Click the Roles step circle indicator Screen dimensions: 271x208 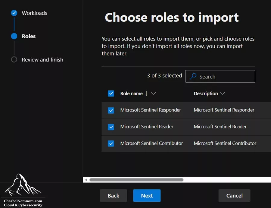[x=14, y=36]
